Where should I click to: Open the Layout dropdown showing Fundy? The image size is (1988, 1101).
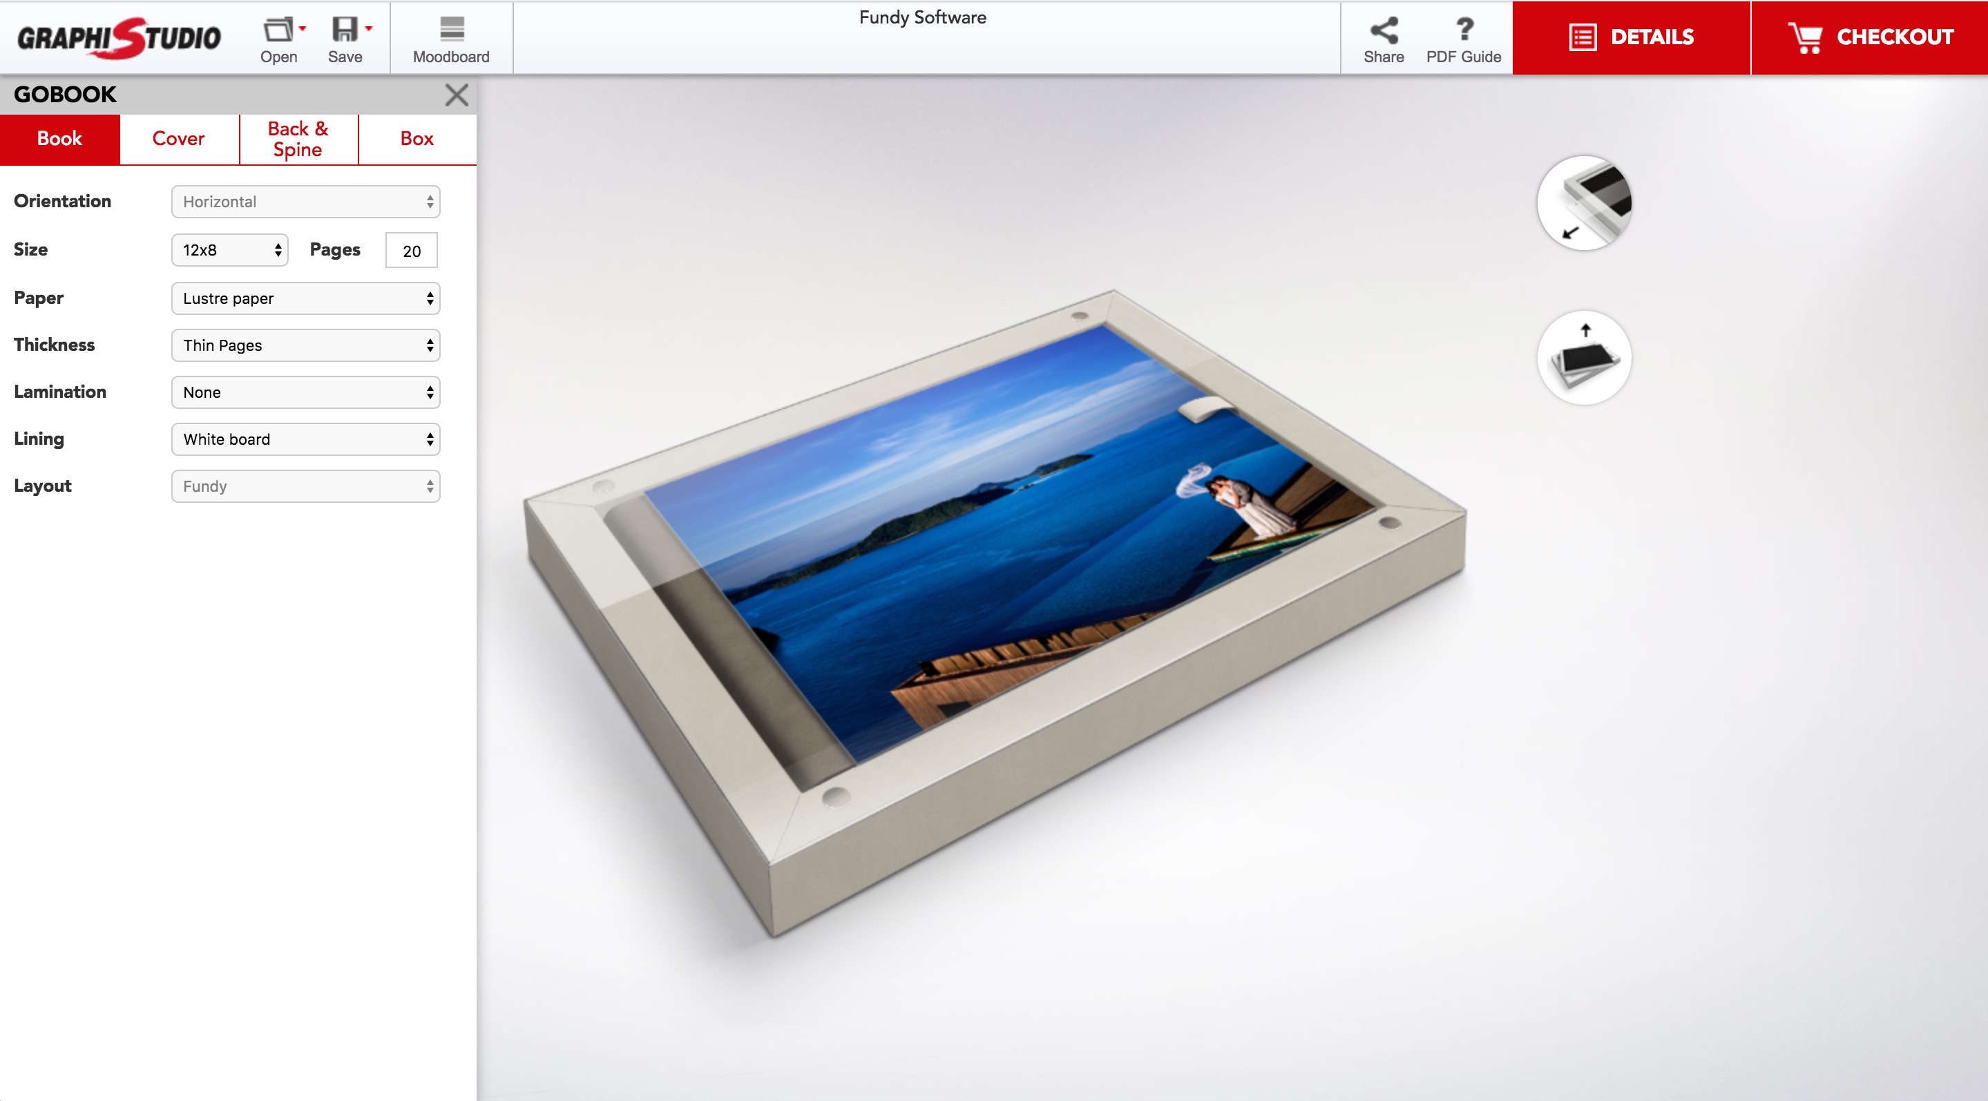305,486
